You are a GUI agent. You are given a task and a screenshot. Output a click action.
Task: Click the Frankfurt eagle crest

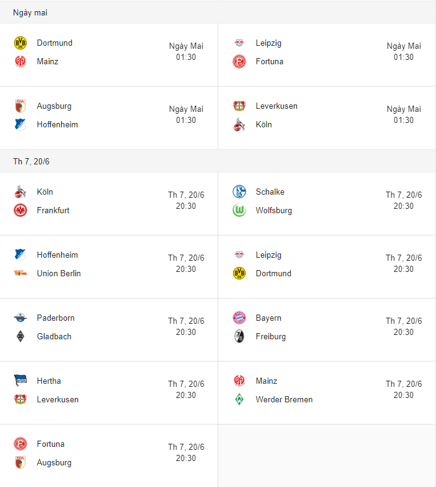20,210
